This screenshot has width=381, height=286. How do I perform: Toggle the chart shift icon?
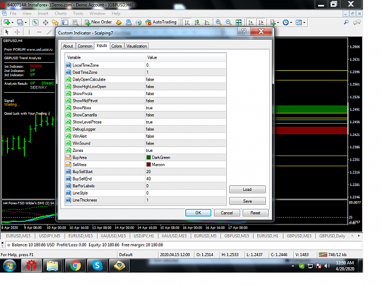(261, 23)
